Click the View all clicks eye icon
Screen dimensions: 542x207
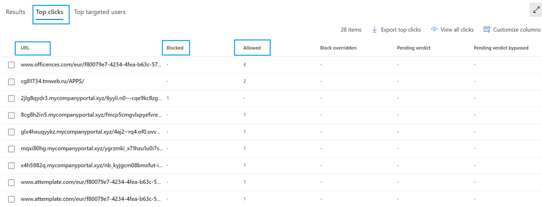coord(434,30)
